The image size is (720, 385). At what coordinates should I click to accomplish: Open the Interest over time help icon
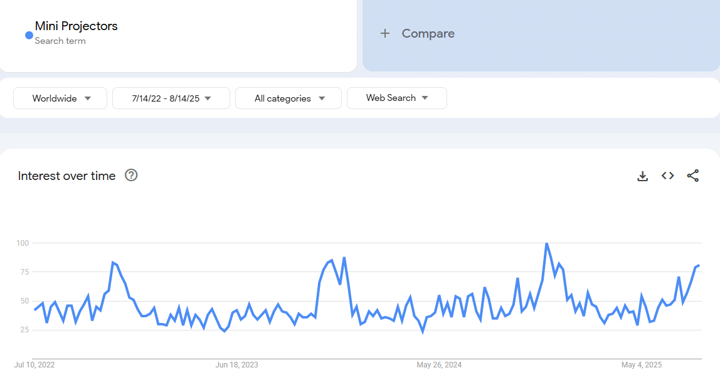131,176
